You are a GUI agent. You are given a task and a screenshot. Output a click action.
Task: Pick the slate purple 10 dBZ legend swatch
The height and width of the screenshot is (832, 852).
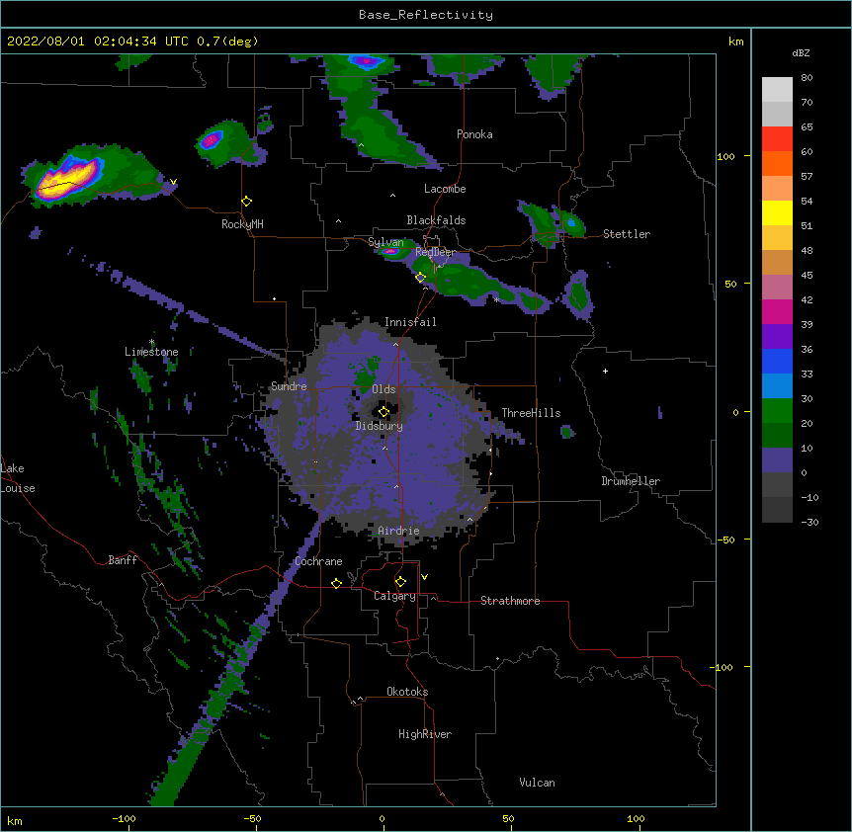pyautogui.click(x=777, y=460)
